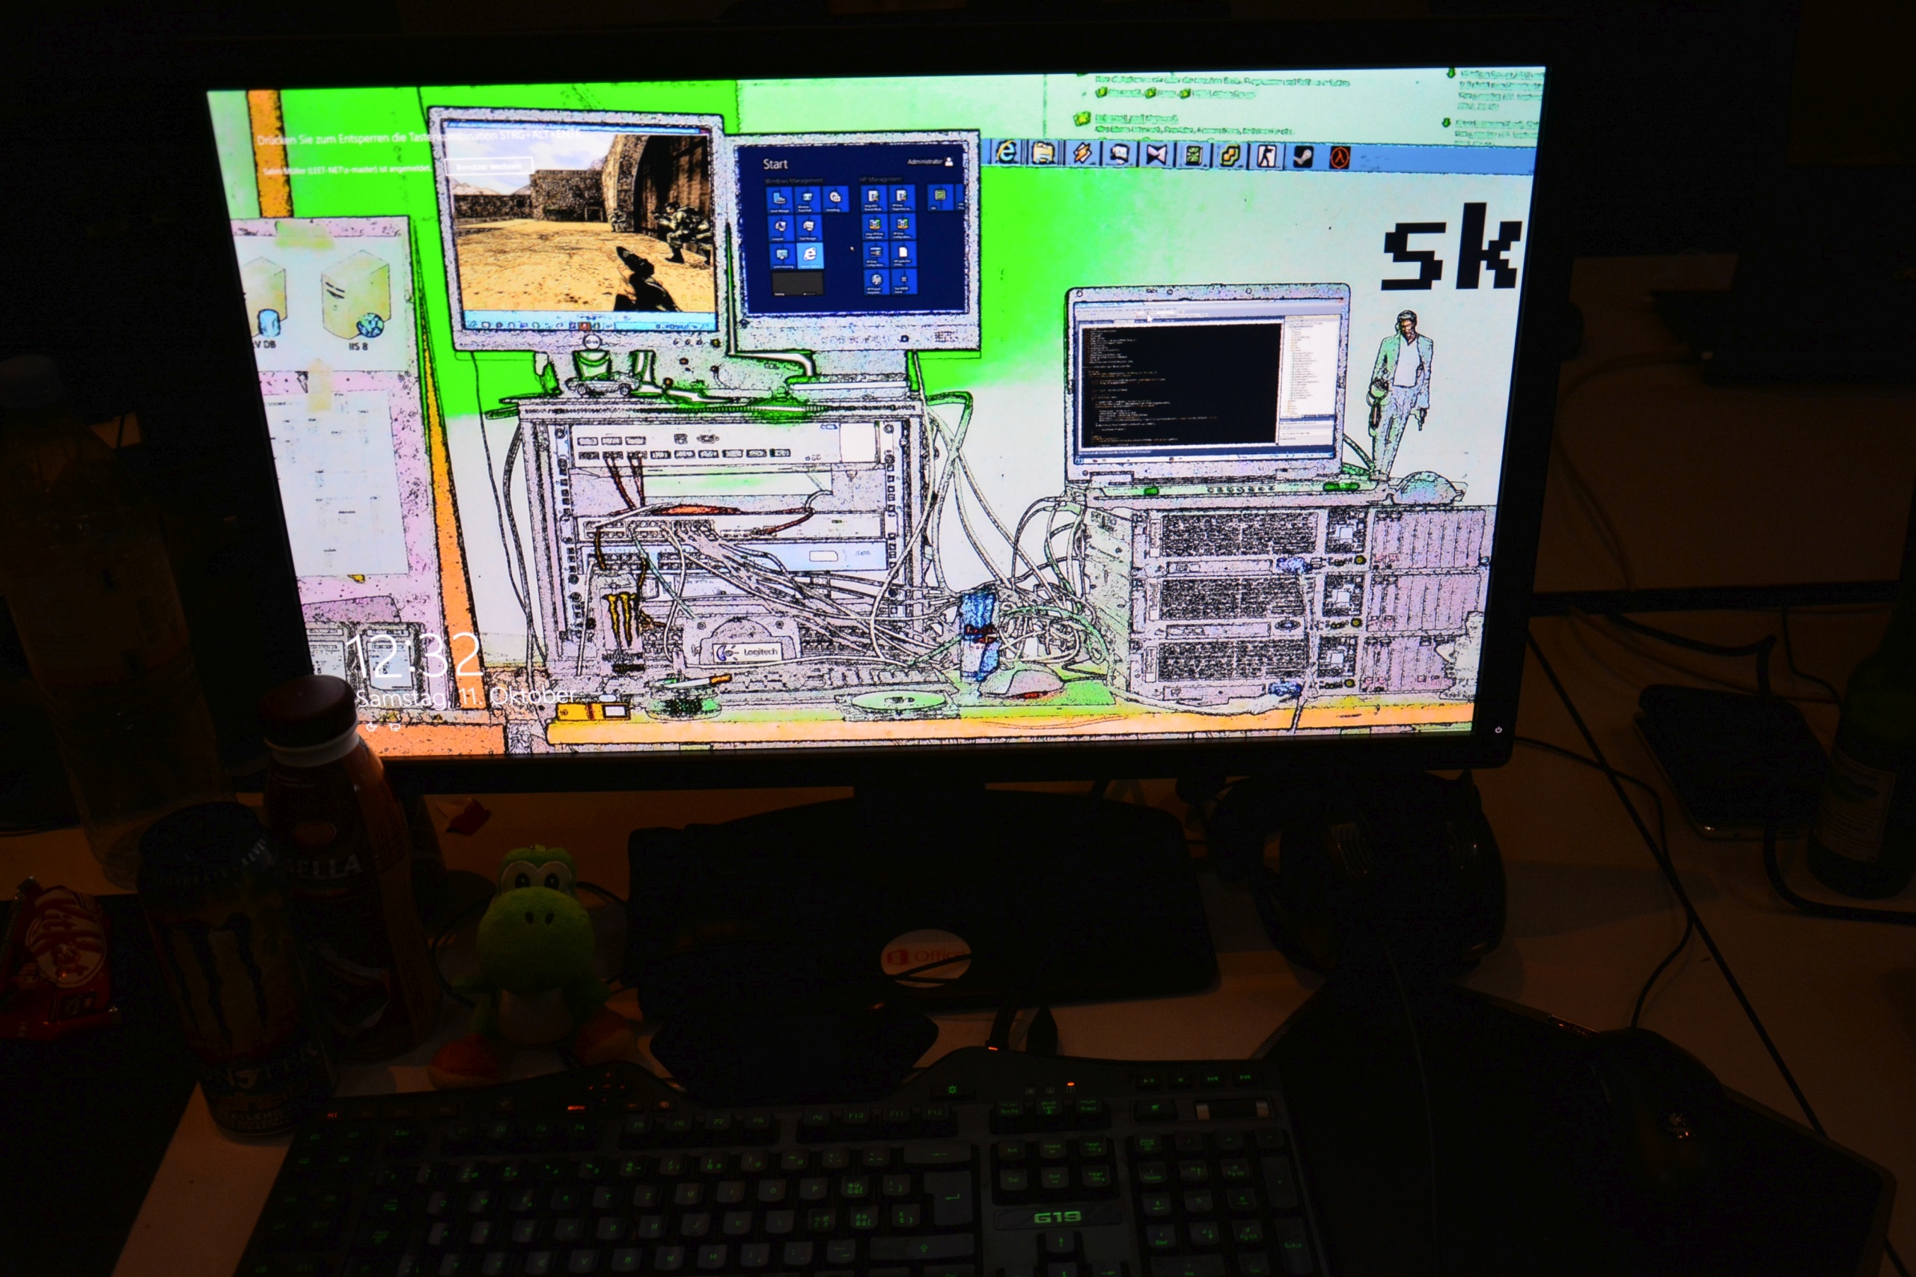Click the Internet Explorer icon in quick launch bar
Screen dimensions: 1916x1277
tap(1007, 151)
